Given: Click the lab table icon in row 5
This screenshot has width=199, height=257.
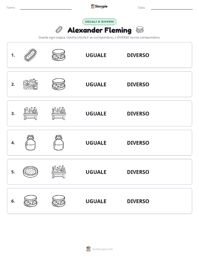Looking at the screenshot, I should (59, 172).
